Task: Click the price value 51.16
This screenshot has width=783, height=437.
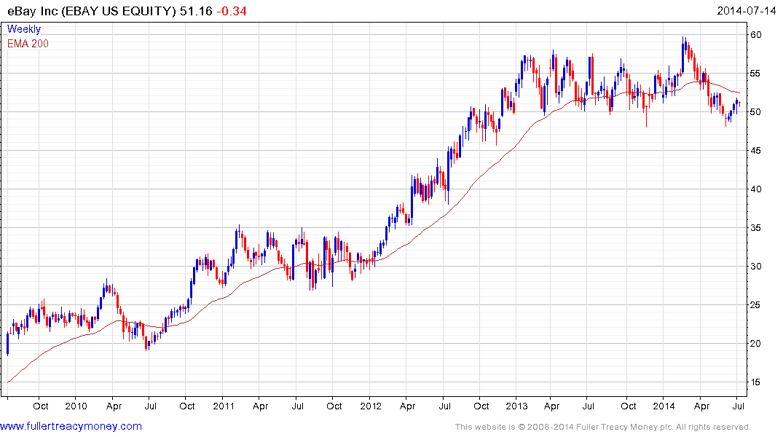Action: [196, 11]
